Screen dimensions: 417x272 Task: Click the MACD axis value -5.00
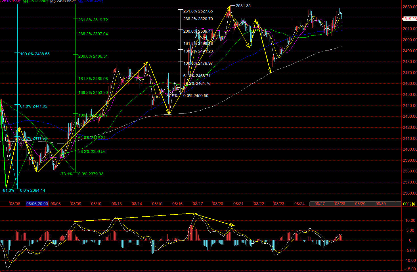tap(410, 250)
